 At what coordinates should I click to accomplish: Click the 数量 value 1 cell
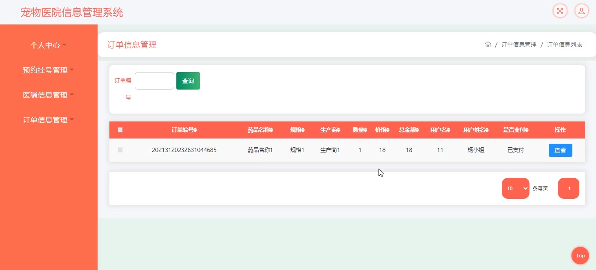[x=360, y=150]
